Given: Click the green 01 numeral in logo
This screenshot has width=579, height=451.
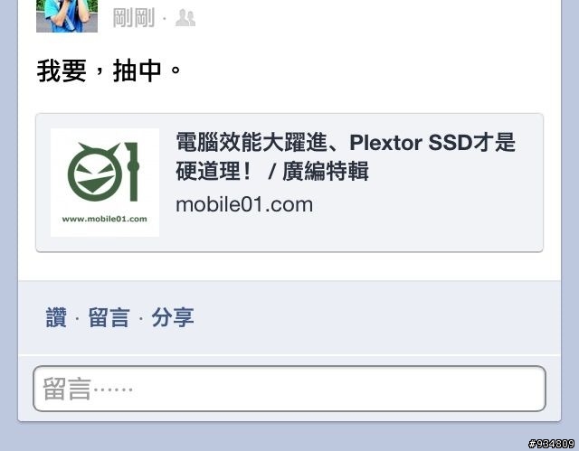Looking at the screenshot, I should [132, 172].
